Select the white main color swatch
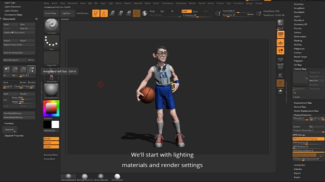Screen dimensions: 325x182 click(x=55, y=125)
